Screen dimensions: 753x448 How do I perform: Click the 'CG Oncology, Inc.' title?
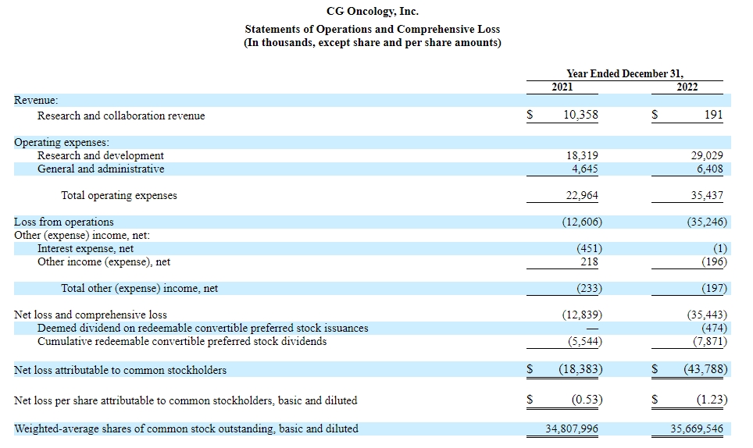pyautogui.click(x=372, y=11)
